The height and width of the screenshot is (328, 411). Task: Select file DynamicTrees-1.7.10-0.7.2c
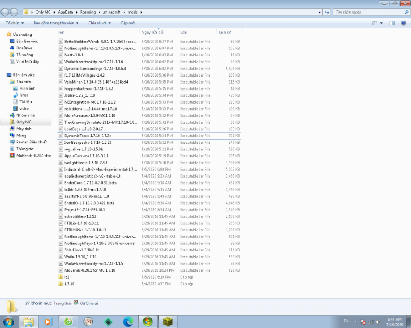pyautogui.click(x=149, y=136)
